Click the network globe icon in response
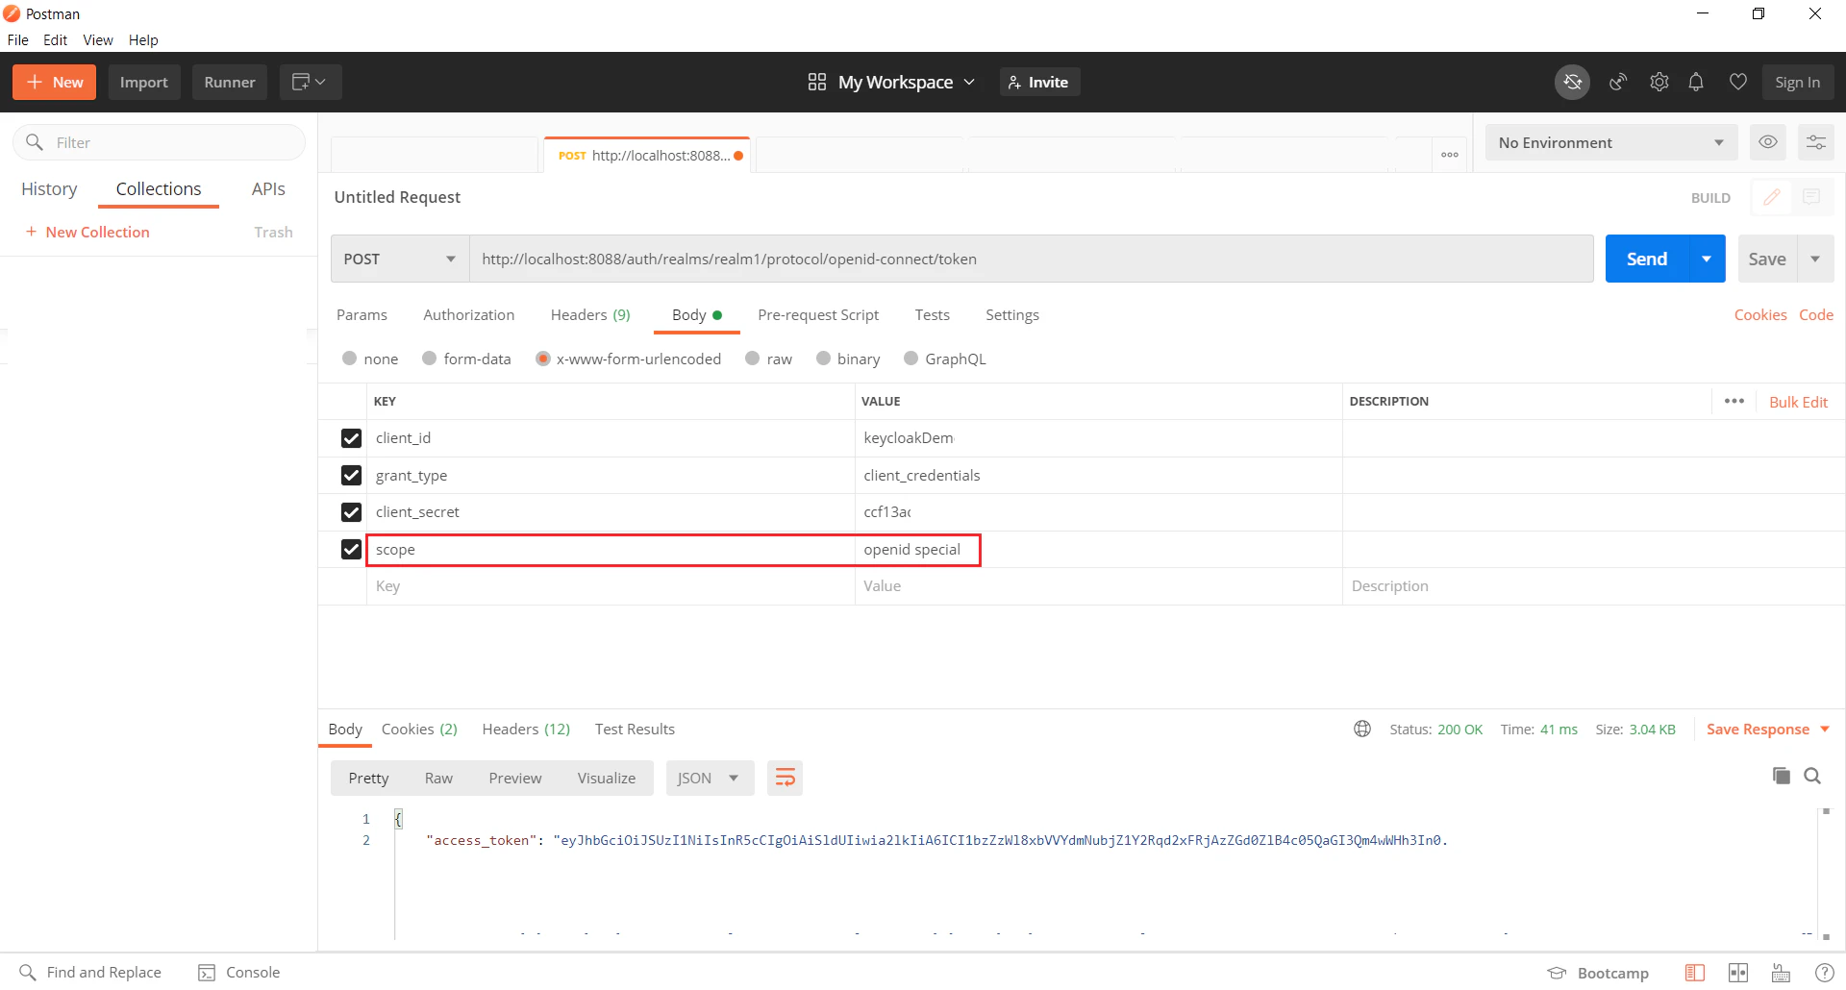Viewport: 1846px width, 990px height. tap(1362, 730)
